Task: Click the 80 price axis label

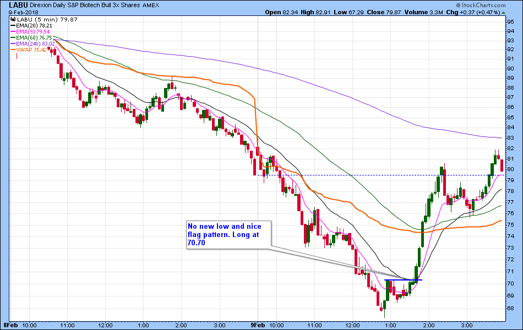Action: click(510, 169)
